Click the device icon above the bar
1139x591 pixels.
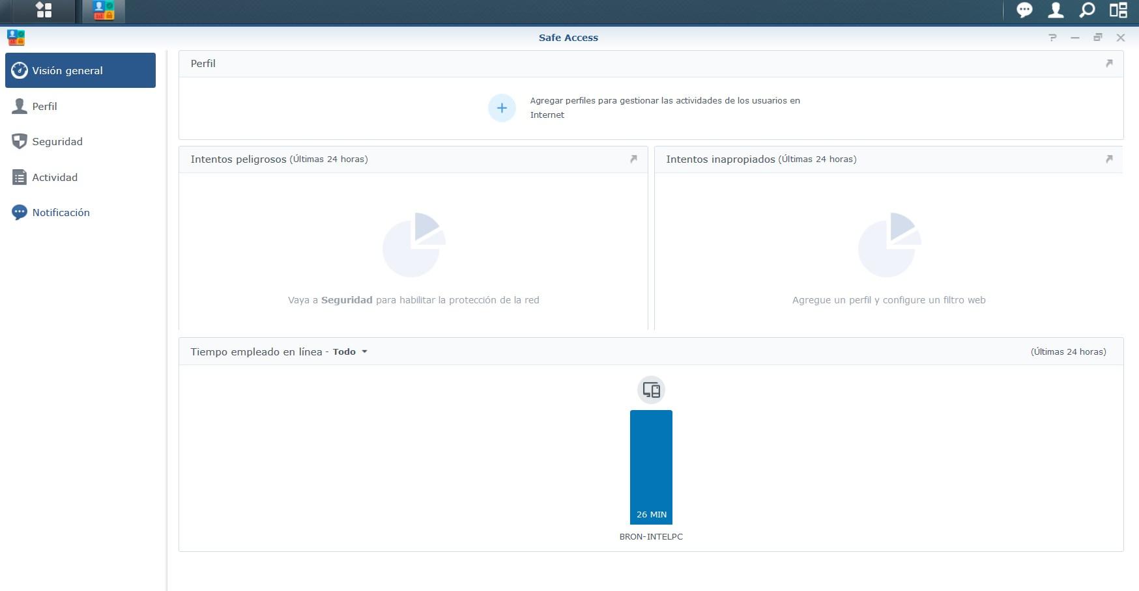pyautogui.click(x=651, y=390)
